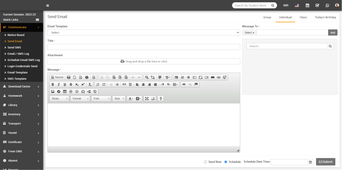Pick a text color in editor

pyautogui.click(x=130, y=99)
